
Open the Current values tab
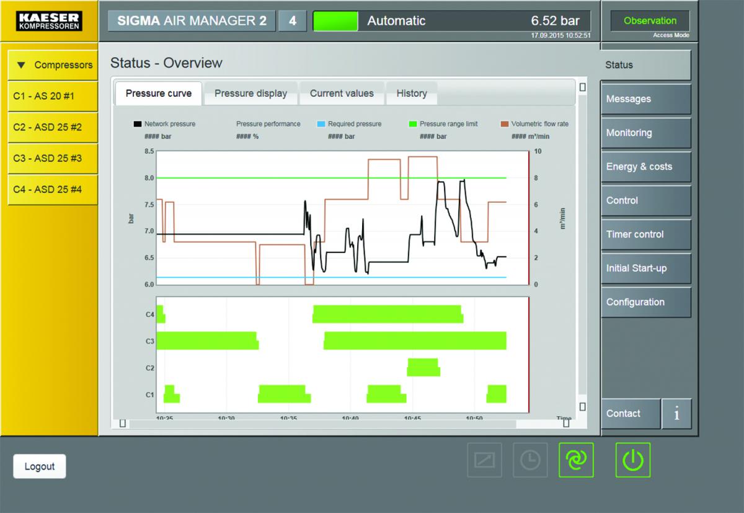(342, 94)
